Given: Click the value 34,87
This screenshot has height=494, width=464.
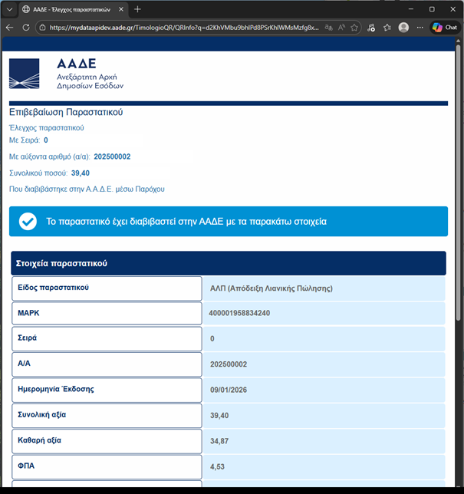Looking at the screenshot, I should click(219, 441).
